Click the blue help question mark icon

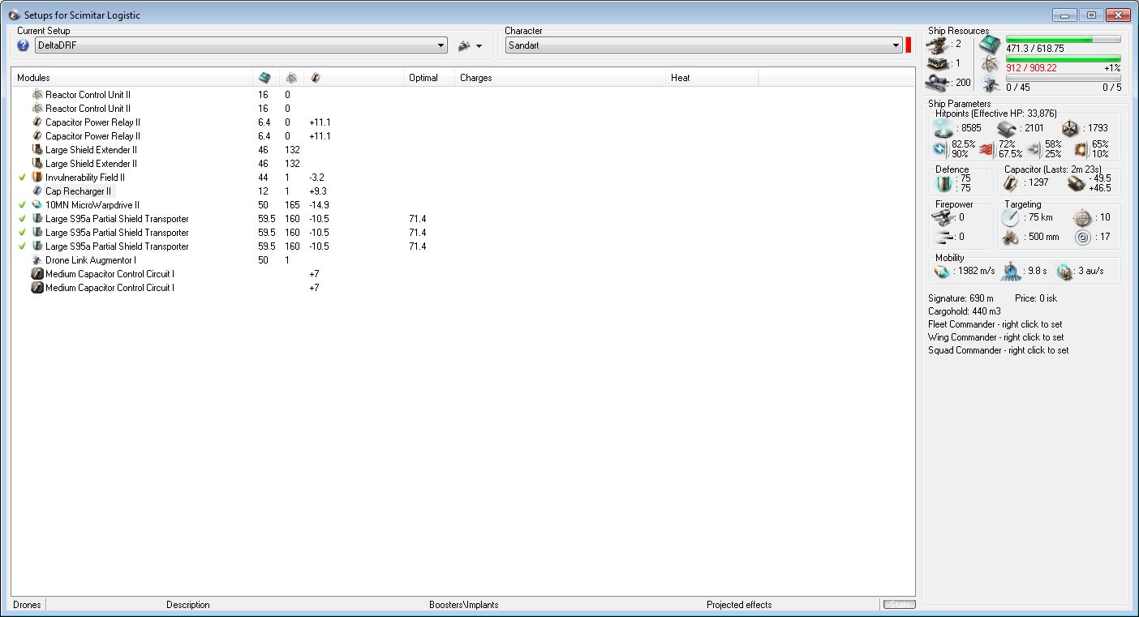[x=23, y=45]
